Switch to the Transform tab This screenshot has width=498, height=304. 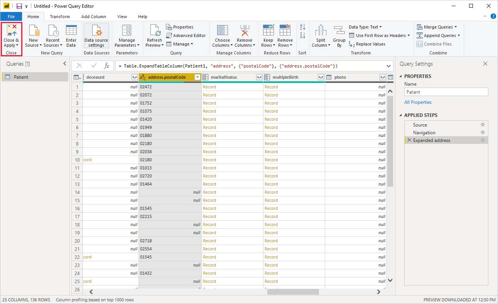point(60,17)
